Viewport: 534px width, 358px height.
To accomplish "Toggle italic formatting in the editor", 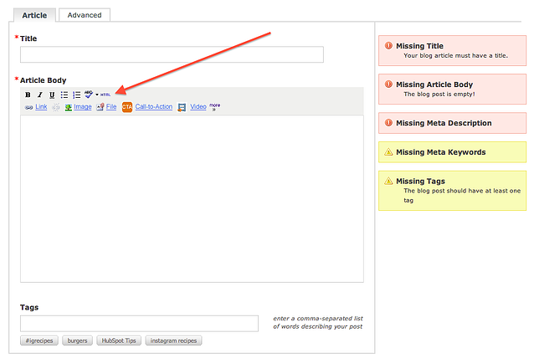I will [40, 95].
